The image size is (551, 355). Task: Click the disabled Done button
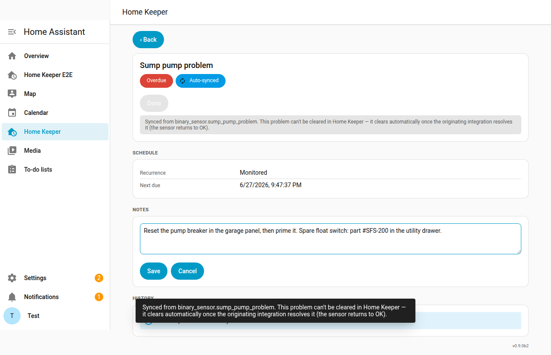[x=154, y=103]
